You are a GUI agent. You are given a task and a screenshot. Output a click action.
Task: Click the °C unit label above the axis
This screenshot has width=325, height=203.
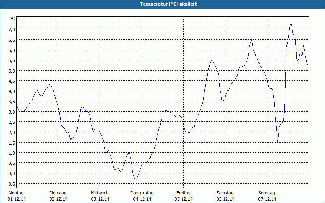tap(13, 19)
